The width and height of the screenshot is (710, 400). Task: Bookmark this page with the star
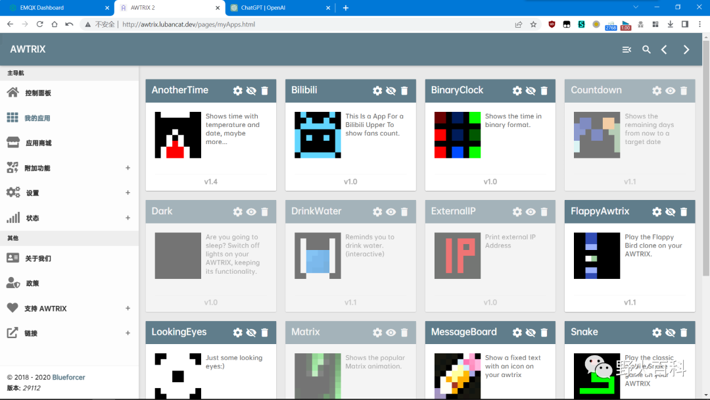533,24
